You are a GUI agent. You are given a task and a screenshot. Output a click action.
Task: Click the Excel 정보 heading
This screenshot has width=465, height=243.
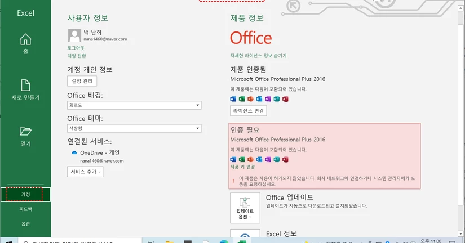tap(281, 234)
